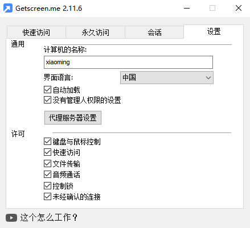Open the 这个怎么工作? help link
This screenshot has height=228, width=250.
[x=49, y=217]
